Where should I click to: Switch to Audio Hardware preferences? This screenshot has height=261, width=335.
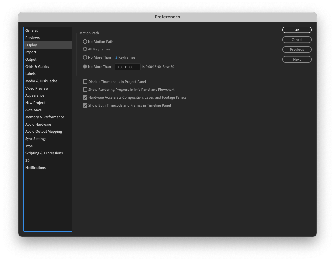pyautogui.click(x=38, y=124)
